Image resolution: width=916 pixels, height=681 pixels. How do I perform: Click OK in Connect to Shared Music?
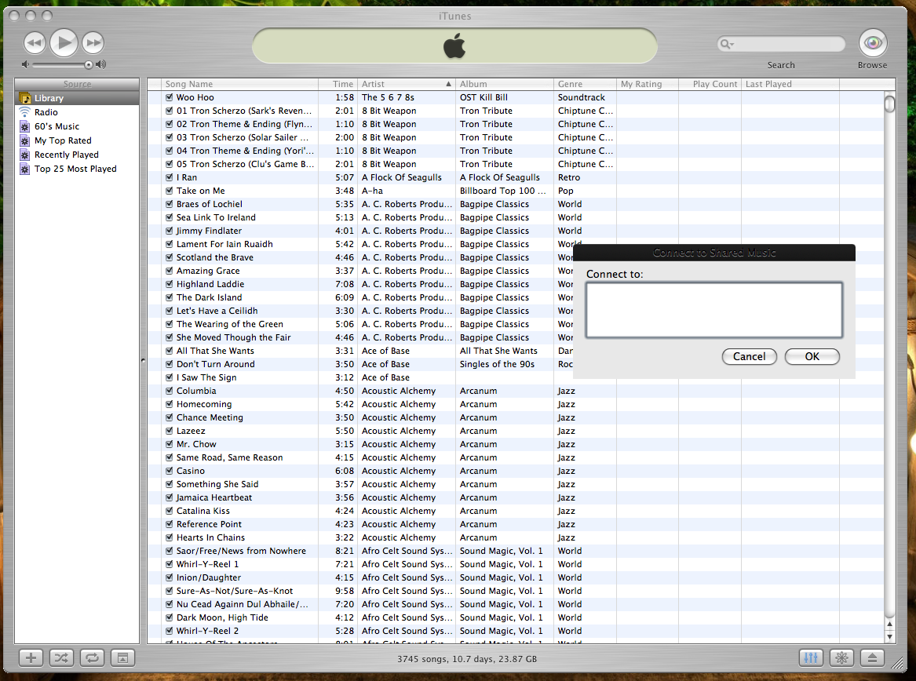coord(812,357)
